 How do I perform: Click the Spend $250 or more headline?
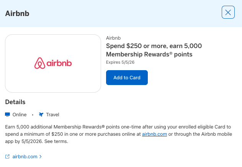[x=154, y=50]
